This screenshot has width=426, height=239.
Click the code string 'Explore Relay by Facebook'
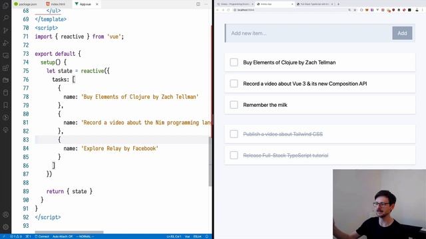point(120,149)
